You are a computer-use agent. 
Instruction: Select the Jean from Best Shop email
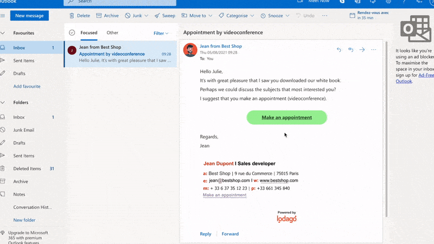point(120,54)
